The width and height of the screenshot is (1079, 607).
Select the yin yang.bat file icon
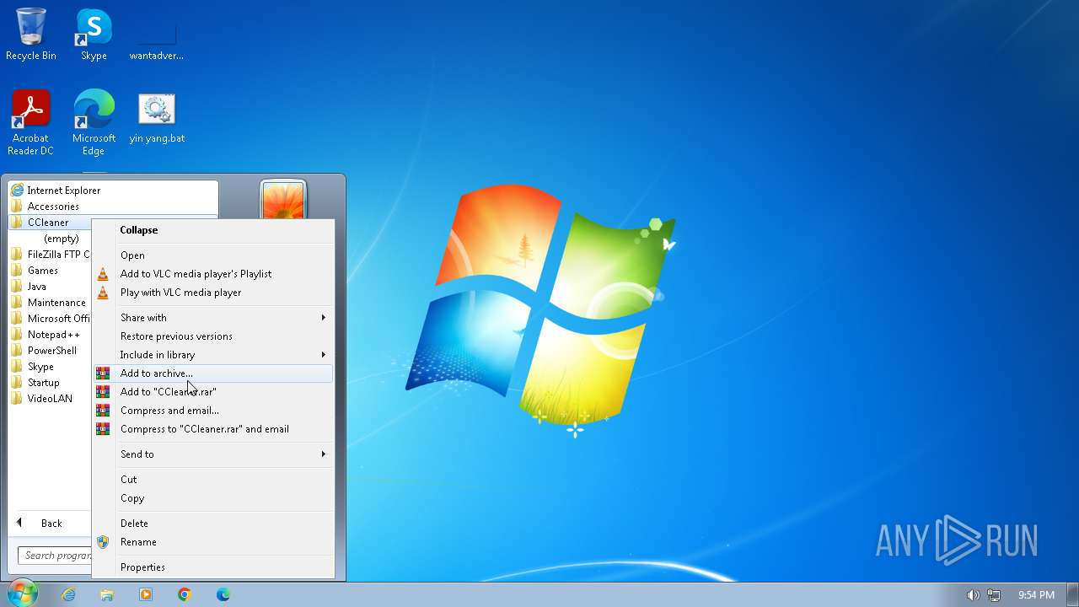[157, 118]
